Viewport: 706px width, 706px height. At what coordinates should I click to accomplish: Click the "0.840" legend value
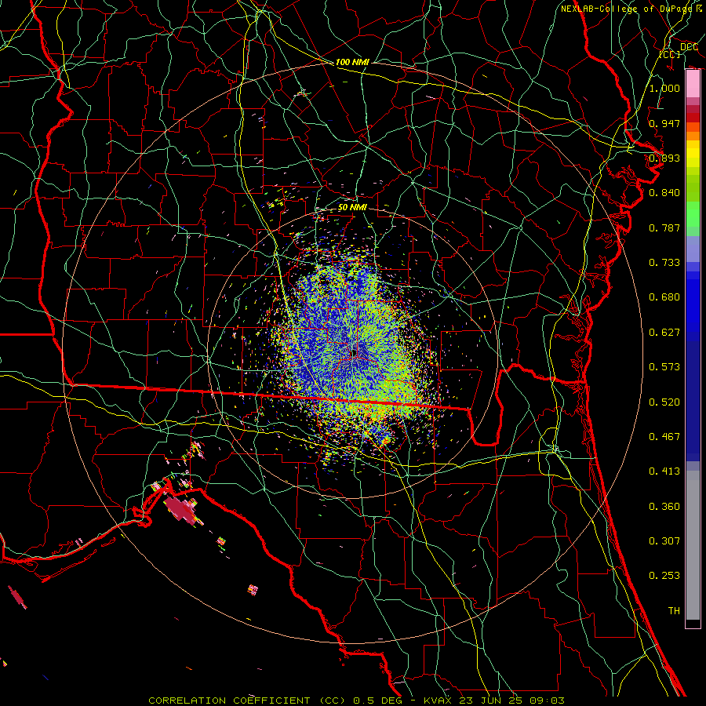[x=664, y=193]
